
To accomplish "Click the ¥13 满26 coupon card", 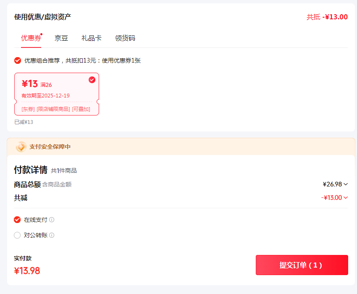I will point(57,94).
